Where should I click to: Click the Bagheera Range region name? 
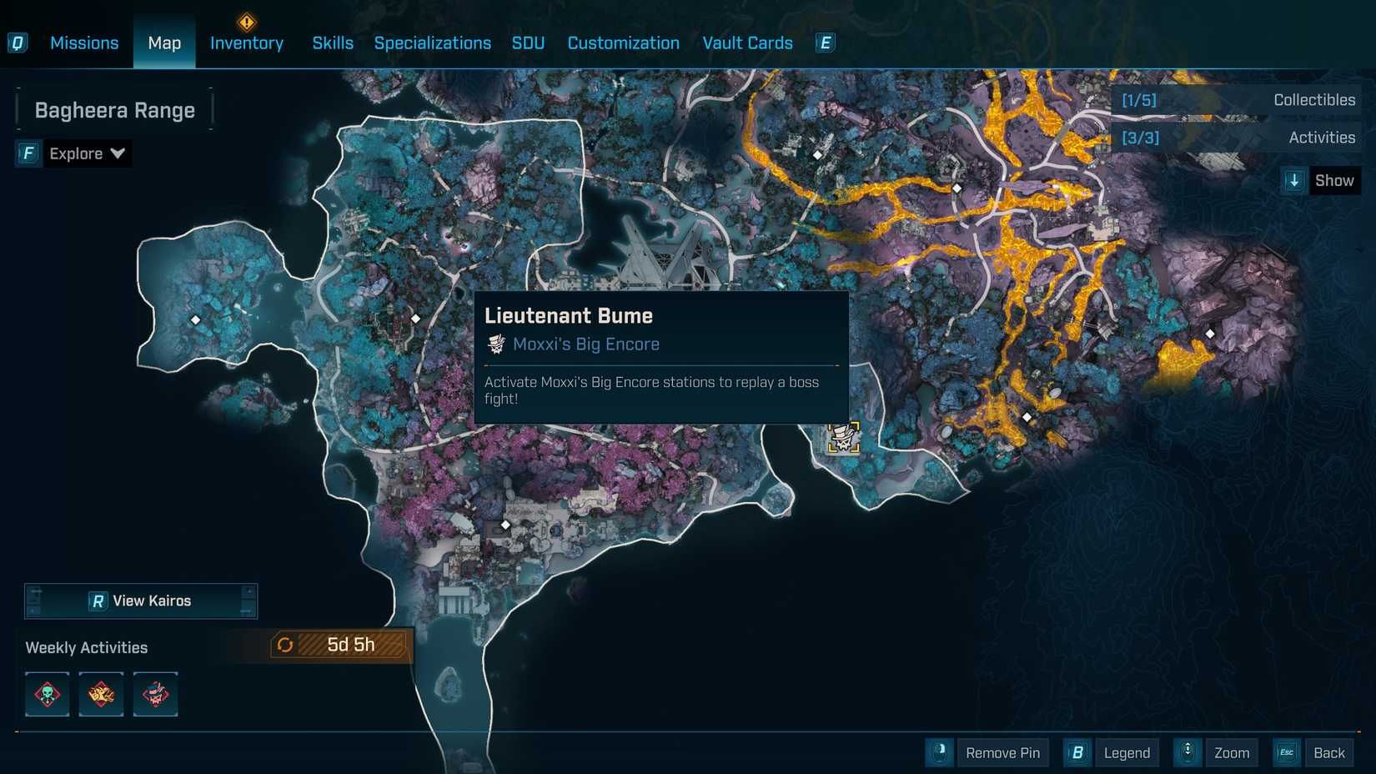115,110
